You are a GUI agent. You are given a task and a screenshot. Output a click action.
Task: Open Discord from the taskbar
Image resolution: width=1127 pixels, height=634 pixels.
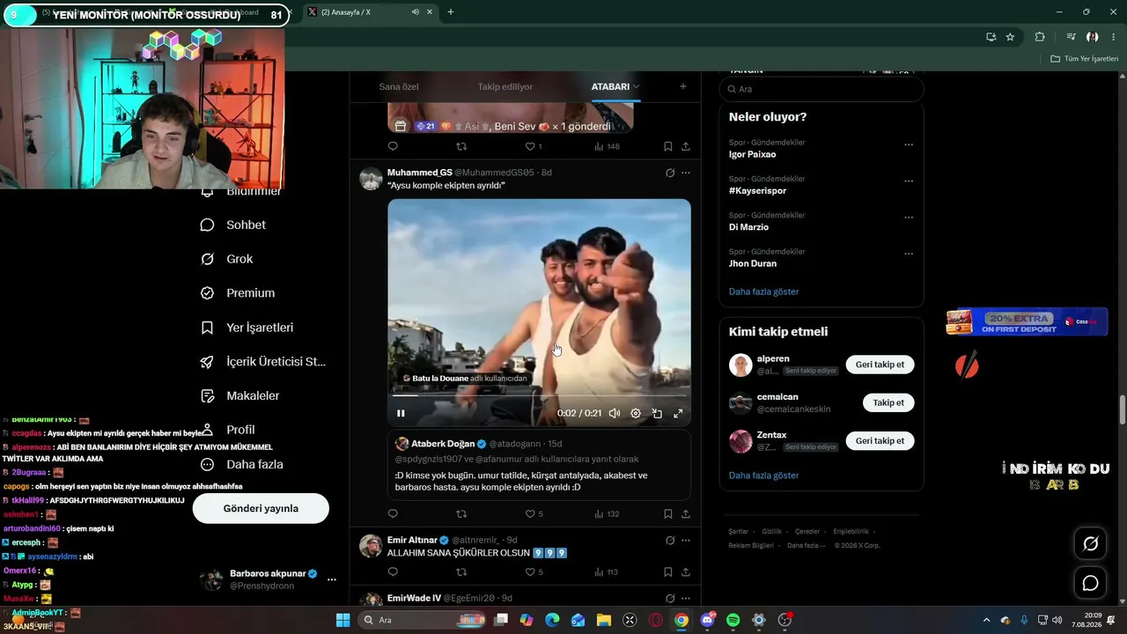[x=707, y=620]
